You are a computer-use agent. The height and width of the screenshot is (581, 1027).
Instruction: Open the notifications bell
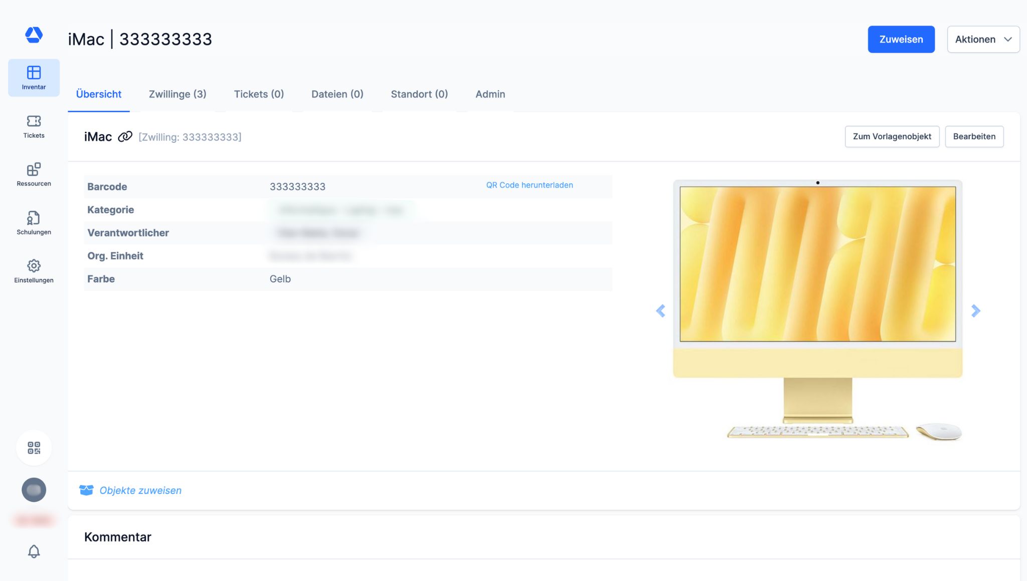34,551
